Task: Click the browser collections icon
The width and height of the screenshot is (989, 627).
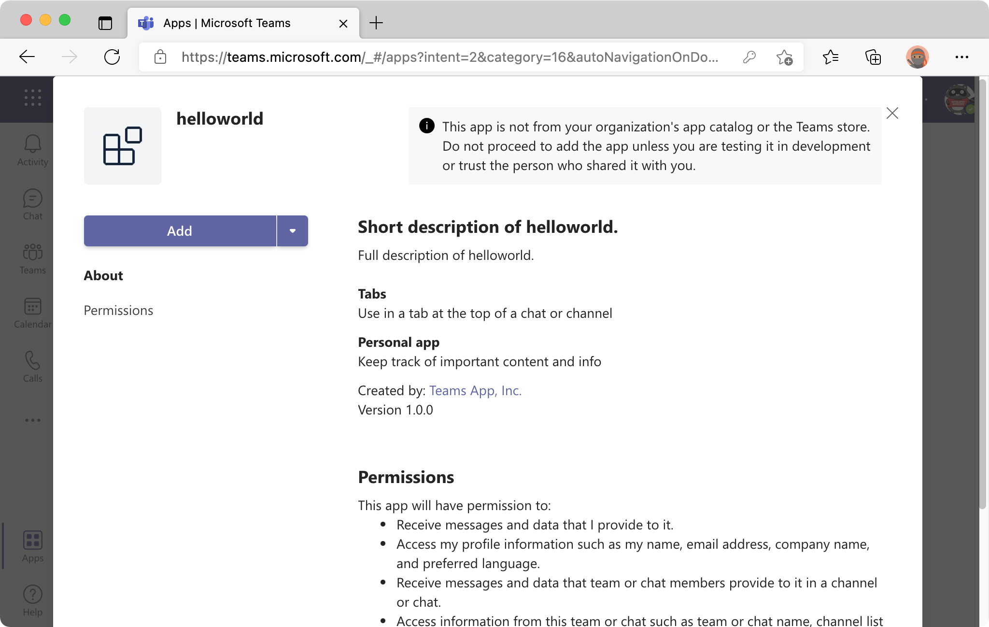Action: (873, 57)
